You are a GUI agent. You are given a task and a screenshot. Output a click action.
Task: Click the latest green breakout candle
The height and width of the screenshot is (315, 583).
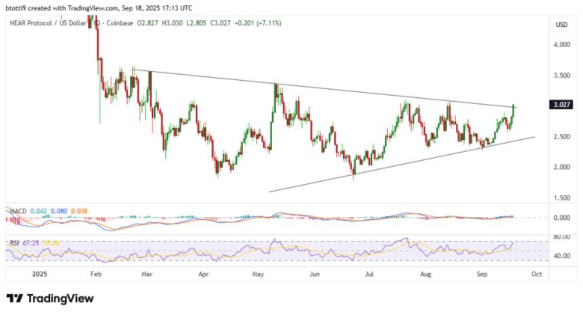(x=515, y=112)
